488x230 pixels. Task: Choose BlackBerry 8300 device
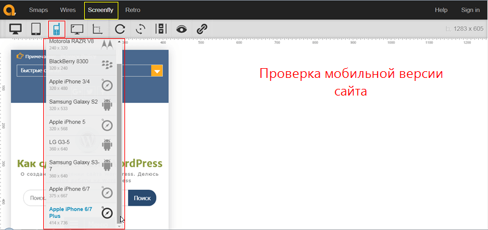pos(81,65)
